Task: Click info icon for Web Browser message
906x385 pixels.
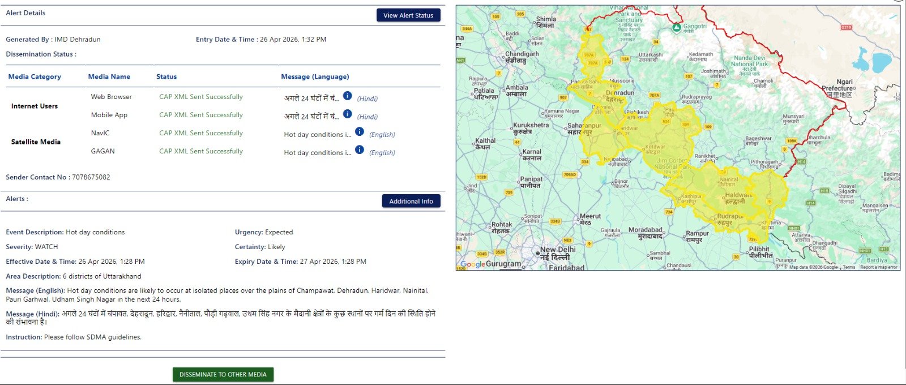Action: (348, 96)
